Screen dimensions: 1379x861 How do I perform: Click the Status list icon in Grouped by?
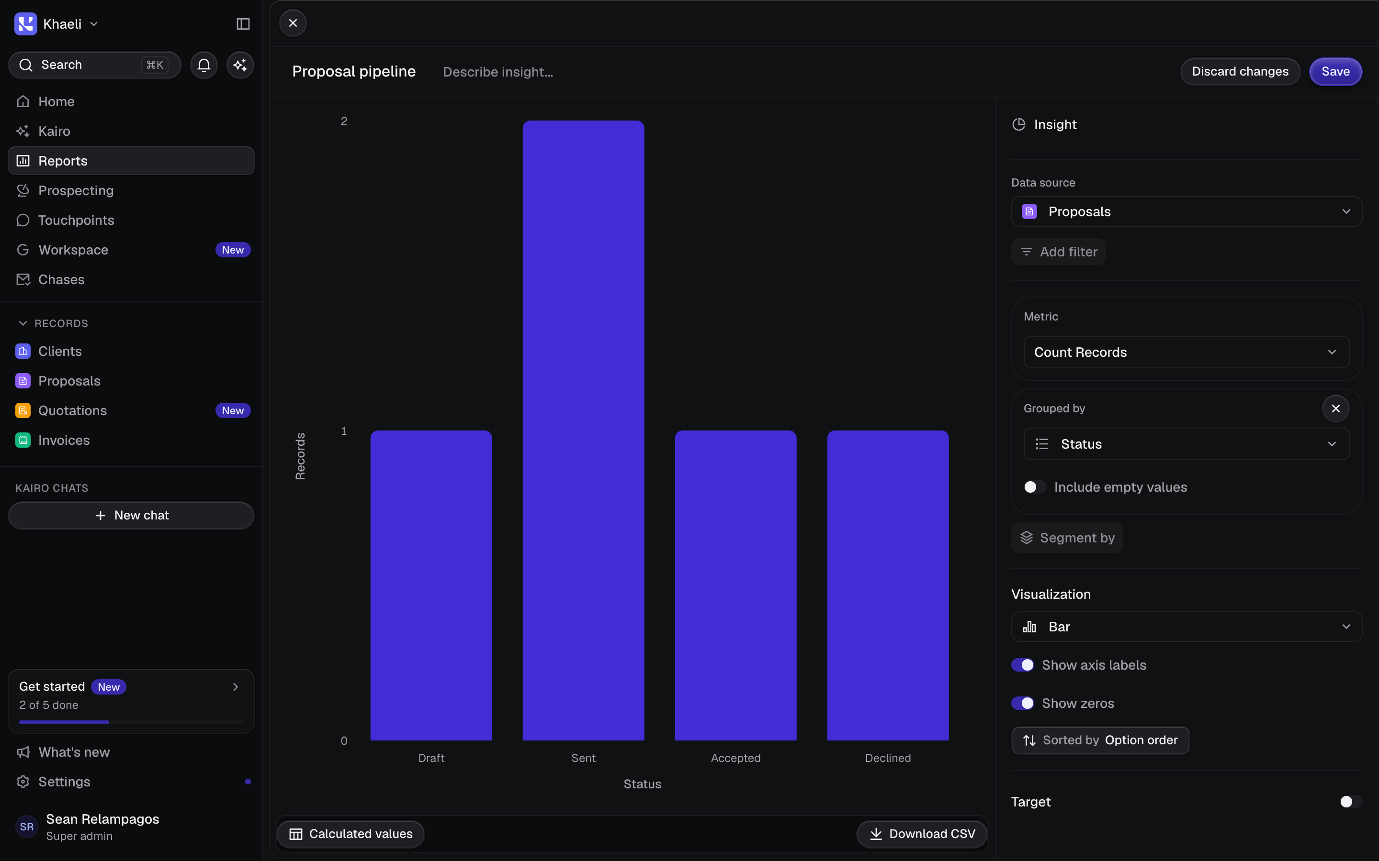coord(1041,444)
